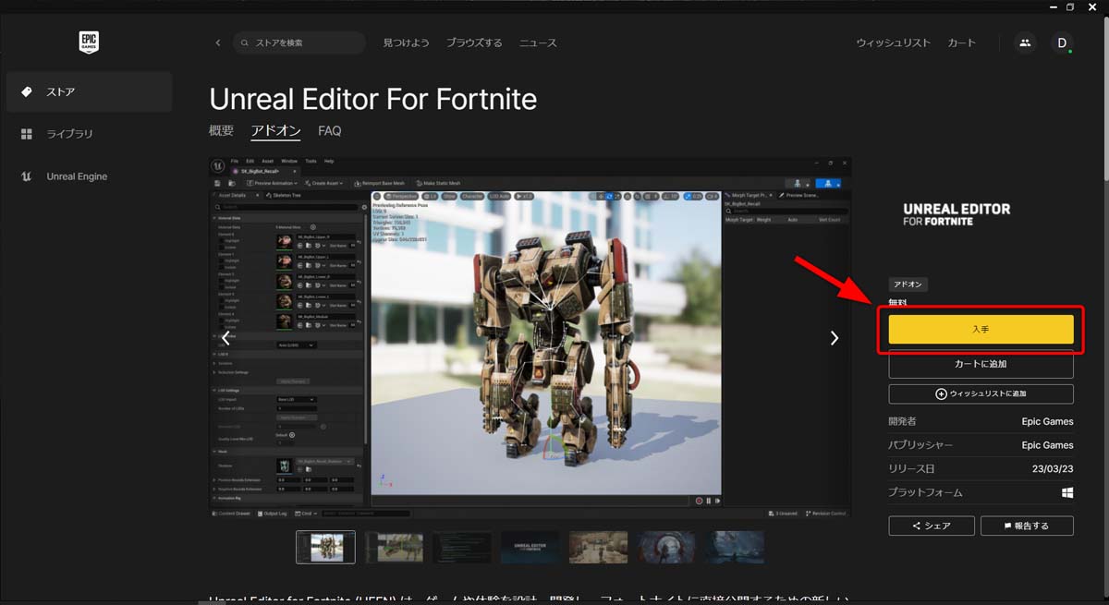Open the friends icon in header
Viewport: 1109px width, 605px height.
click(1024, 42)
